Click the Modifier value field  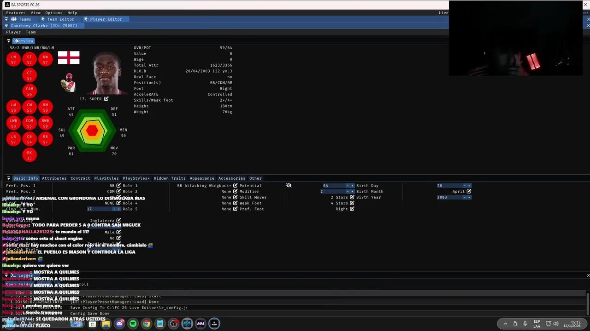point(333,192)
